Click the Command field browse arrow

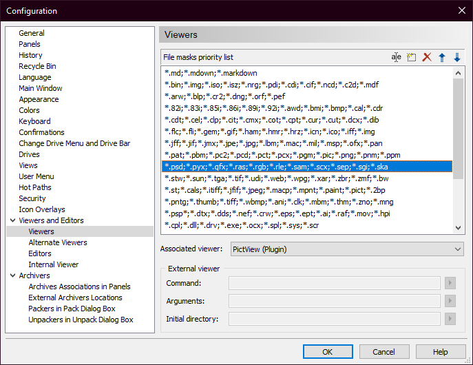[451, 283]
